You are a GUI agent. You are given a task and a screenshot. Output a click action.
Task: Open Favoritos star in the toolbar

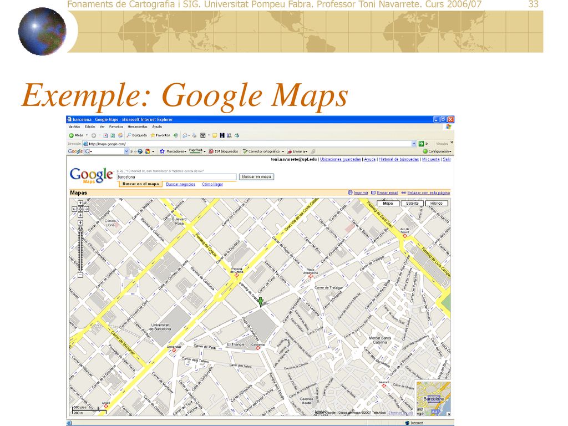tap(160, 135)
